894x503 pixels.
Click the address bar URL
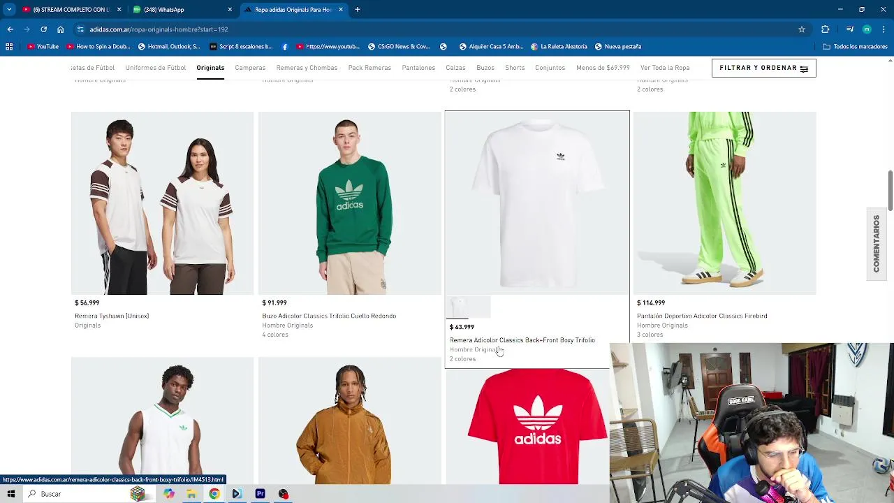point(159,29)
